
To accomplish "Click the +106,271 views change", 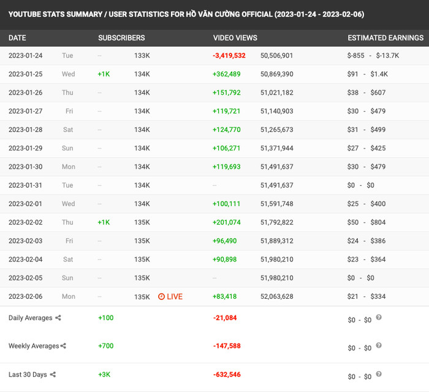I will pos(227,148).
